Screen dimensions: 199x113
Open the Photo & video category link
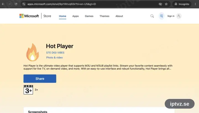54,57
